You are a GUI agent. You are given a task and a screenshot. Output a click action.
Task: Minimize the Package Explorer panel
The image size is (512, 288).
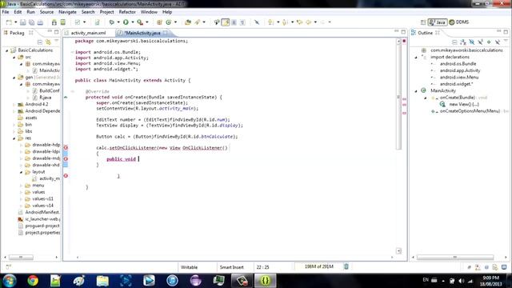[x=50, y=32]
